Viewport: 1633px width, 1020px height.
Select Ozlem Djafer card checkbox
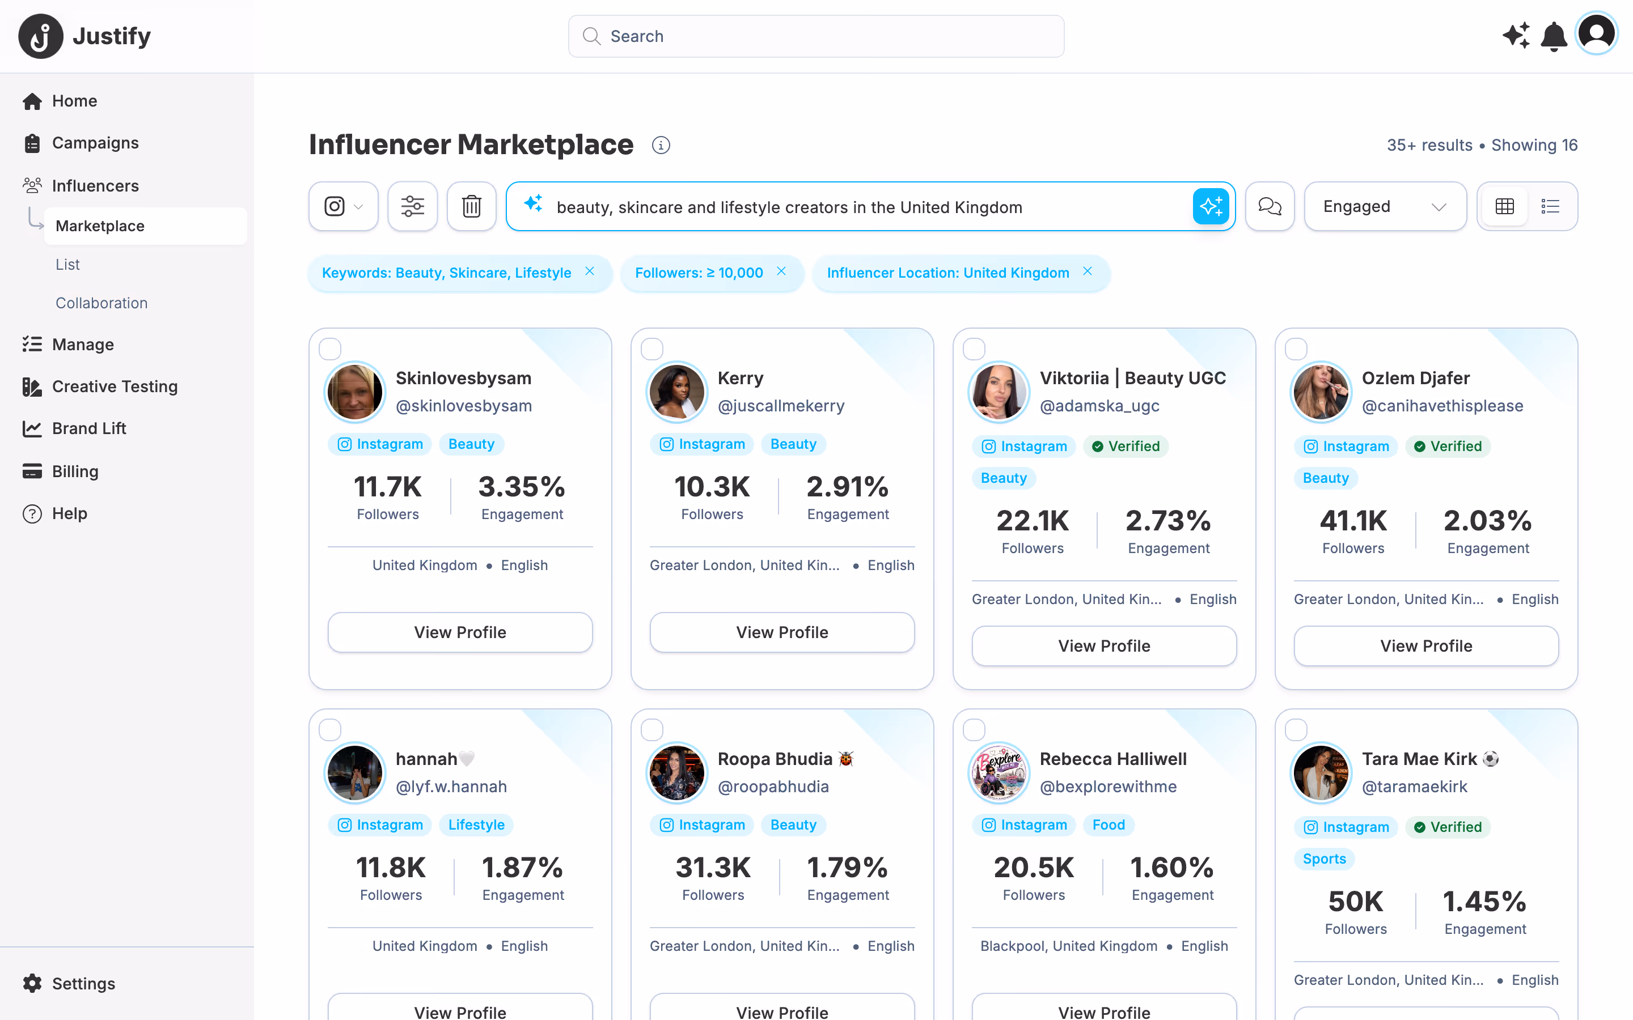[x=1296, y=348]
